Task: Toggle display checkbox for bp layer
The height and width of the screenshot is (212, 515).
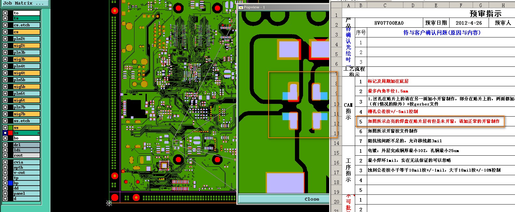Action: (x=5, y=183)
